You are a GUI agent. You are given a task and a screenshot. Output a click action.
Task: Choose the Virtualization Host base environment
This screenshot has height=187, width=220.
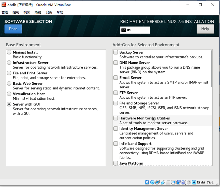(x=9, y=94)
